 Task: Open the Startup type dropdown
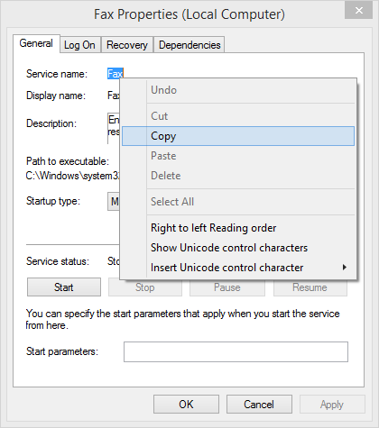(114, 201)
